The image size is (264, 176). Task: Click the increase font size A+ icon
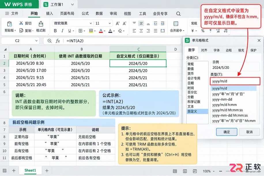tap(118, 23)
